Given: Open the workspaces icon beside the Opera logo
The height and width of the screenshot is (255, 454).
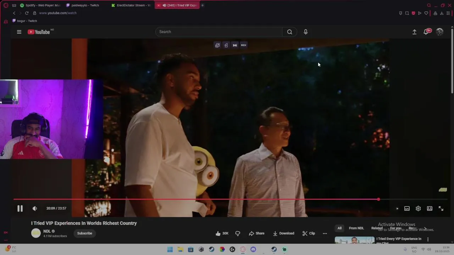Looking at the screenshot, I should (14, 5).
